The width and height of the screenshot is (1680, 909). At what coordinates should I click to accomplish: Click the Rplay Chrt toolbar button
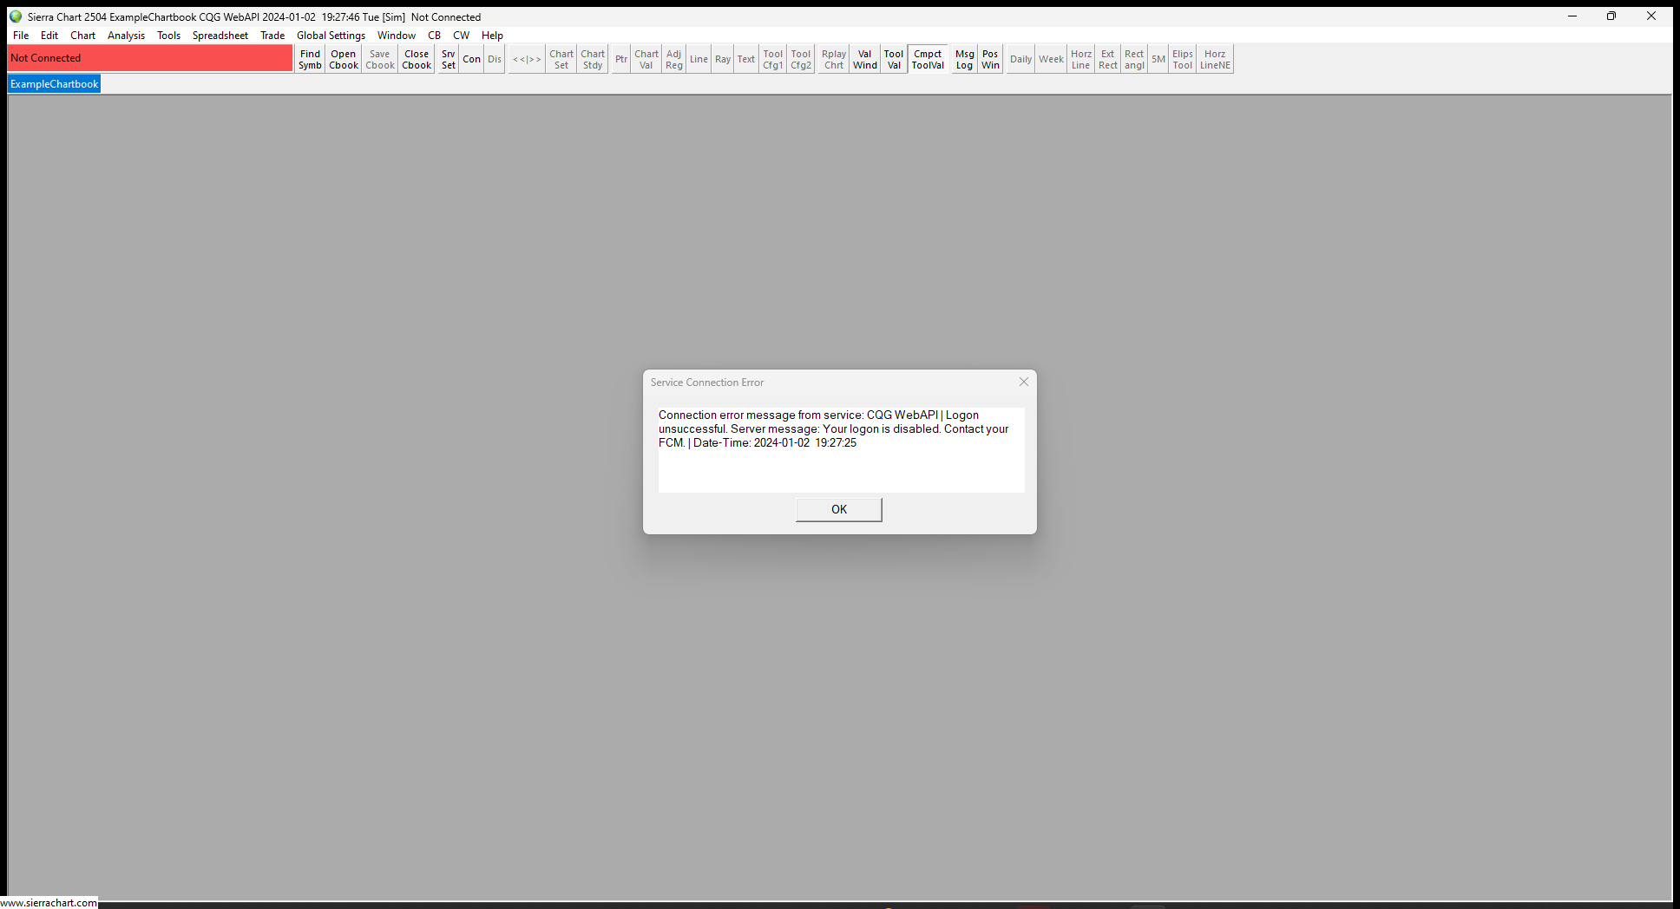click(x=834, y=59)
